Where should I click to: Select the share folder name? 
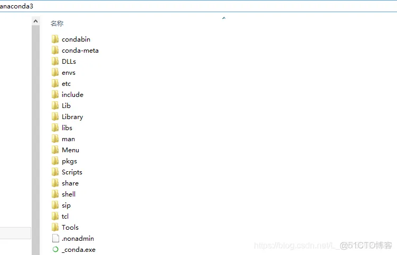click(70, 183)
